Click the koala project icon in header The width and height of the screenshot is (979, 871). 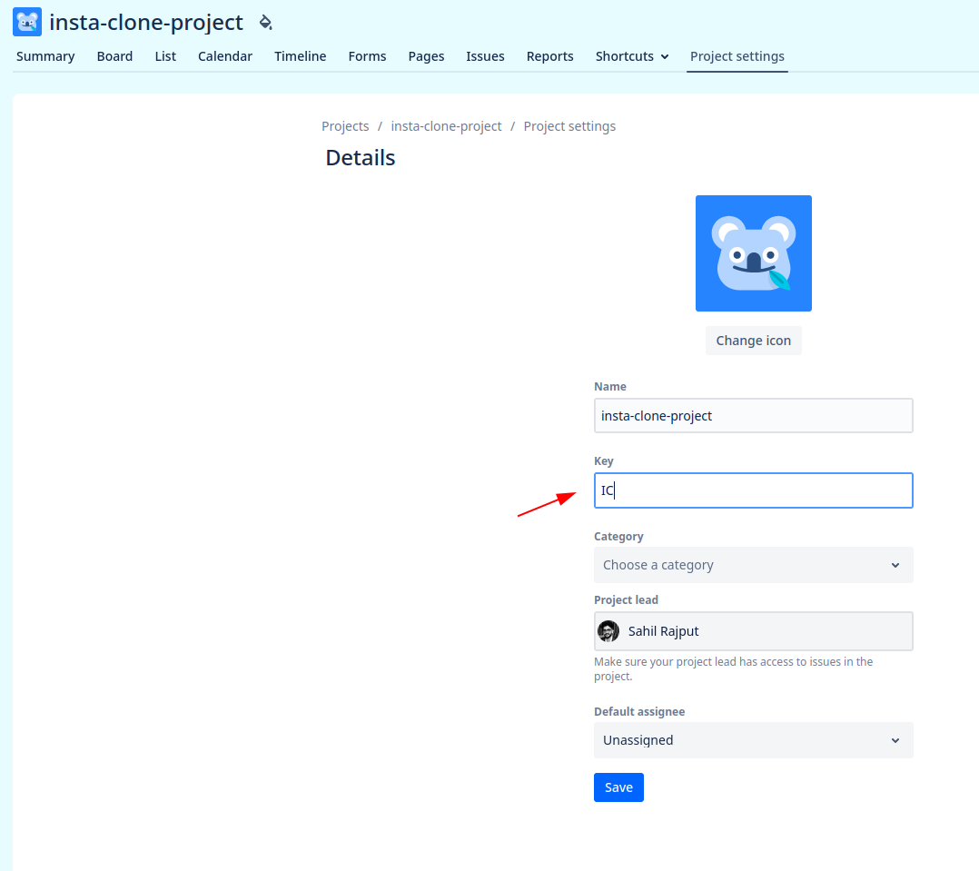pyautogui.click(x=27, y=23)
